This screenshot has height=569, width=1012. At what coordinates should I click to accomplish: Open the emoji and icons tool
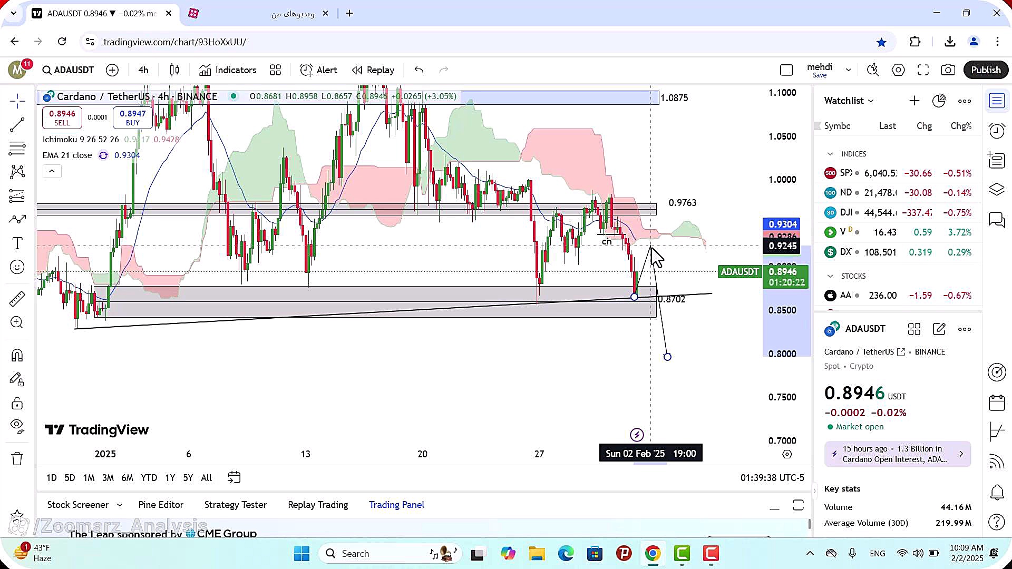pyautogui.click(x=17, y=267)
